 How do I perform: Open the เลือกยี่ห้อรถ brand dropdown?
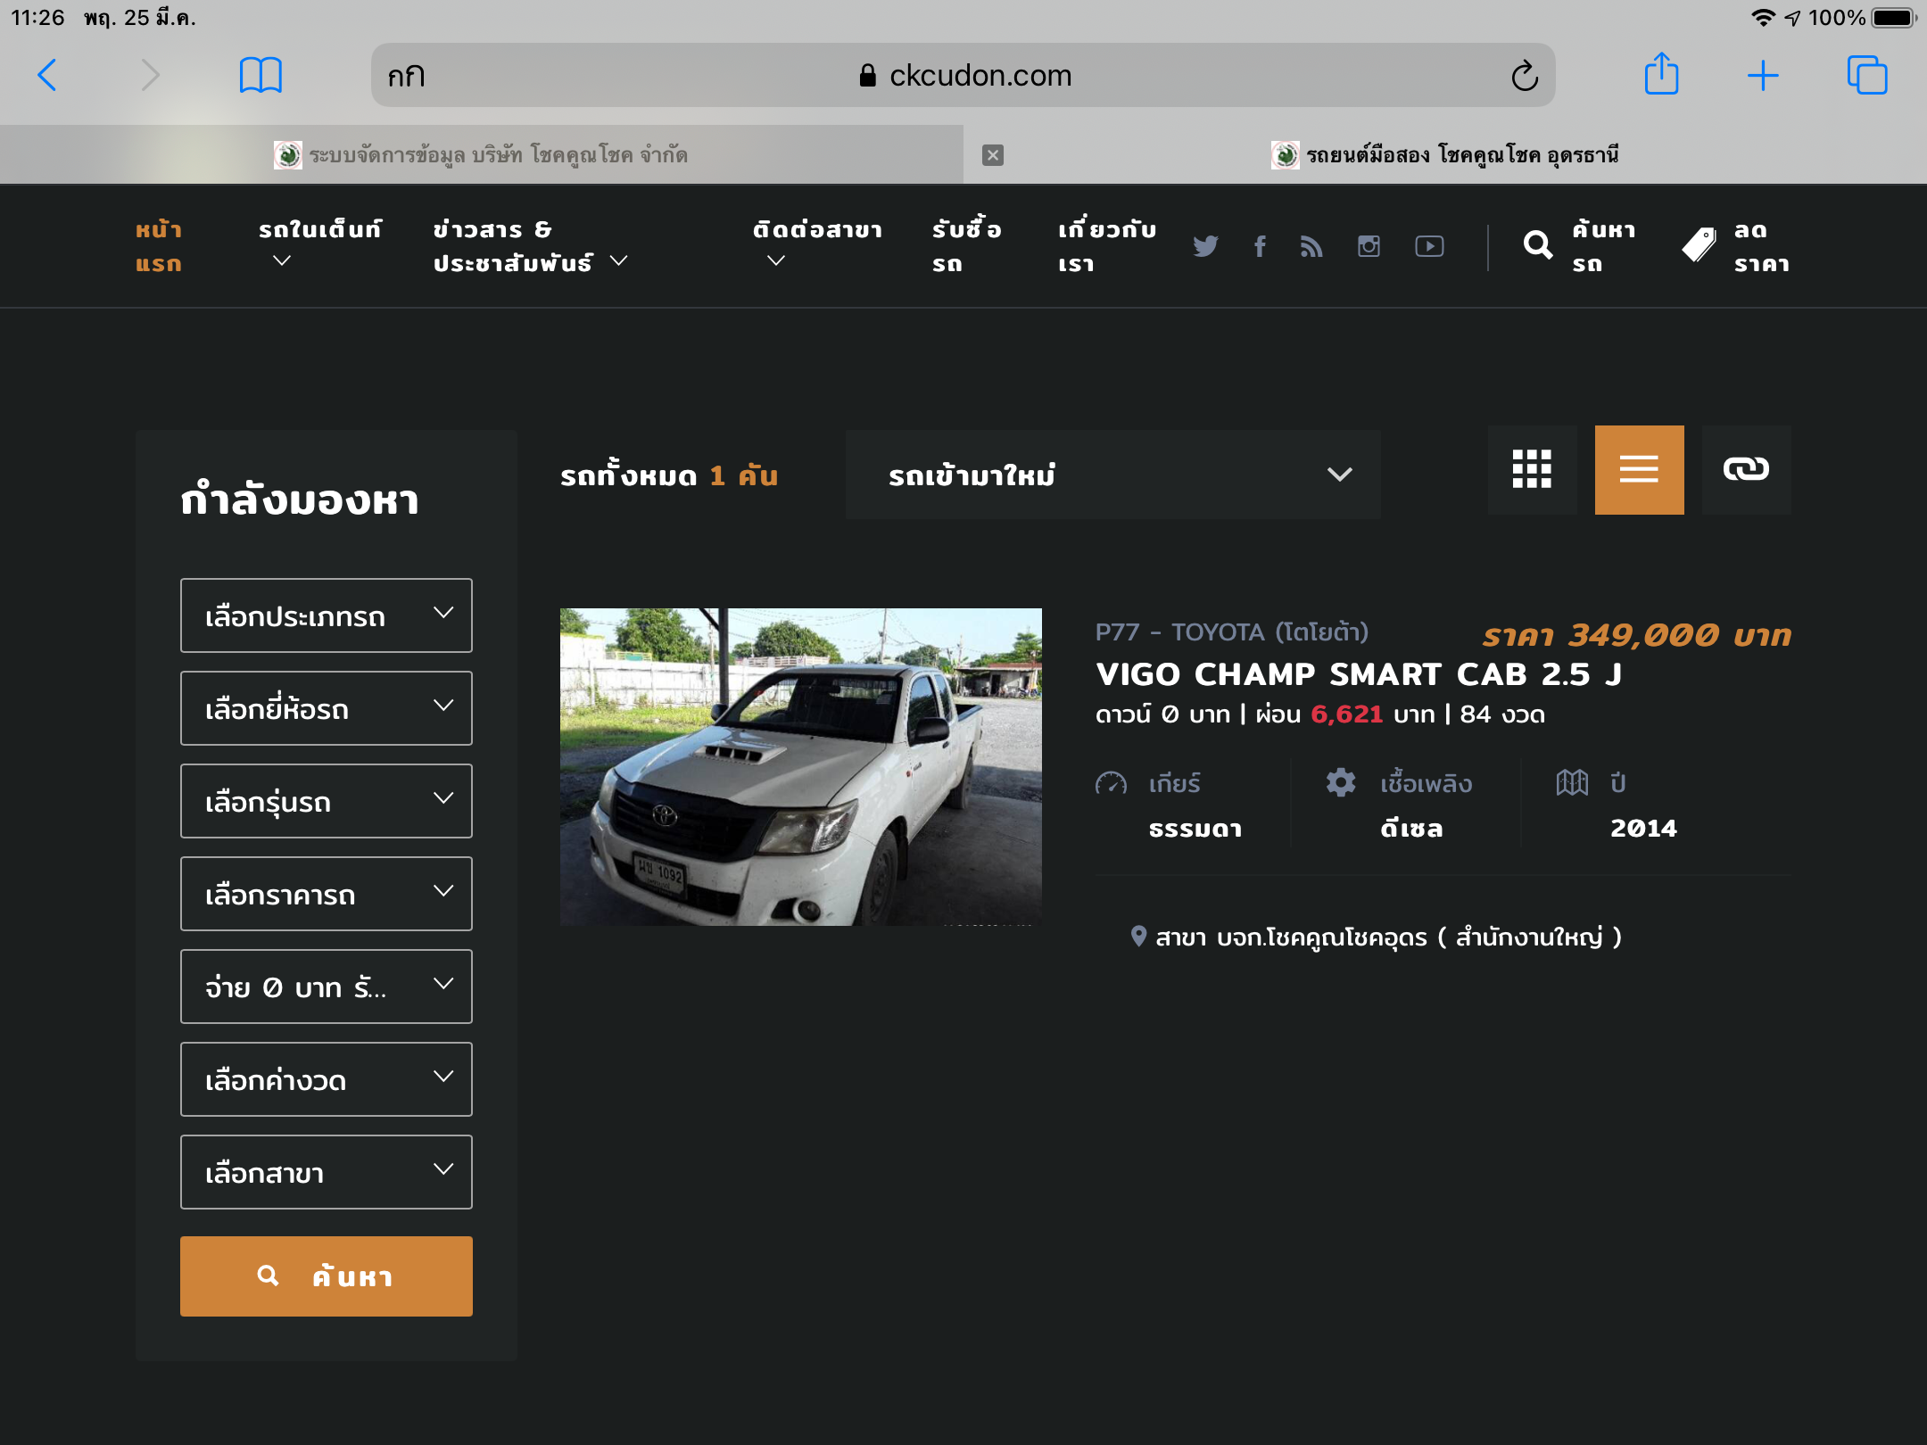point(327,708)
